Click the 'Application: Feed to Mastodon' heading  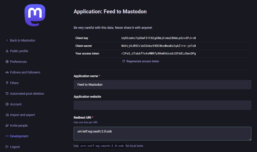110,12
